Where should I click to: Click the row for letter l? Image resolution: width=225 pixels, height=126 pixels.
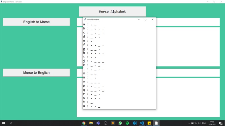(x=93, y=69)
